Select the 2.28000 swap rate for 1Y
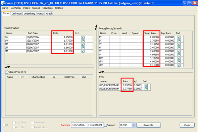 pos(152,37)
